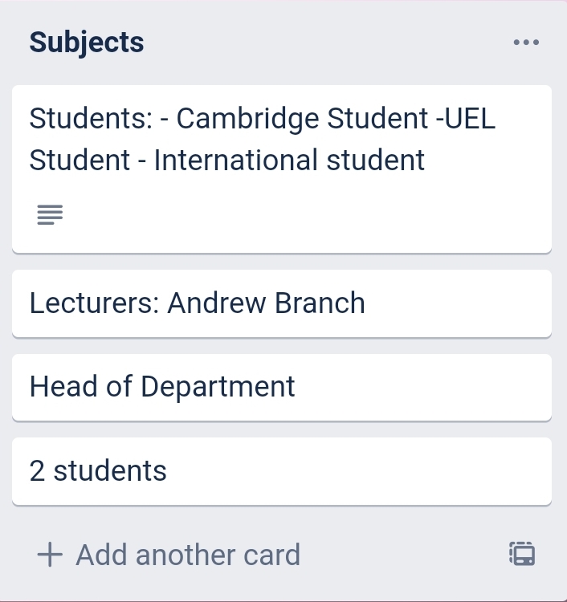The height and width of the screenshot is (602, 567).
Task: Click the description icon on the Students card
Action: [x=50, y=214]
